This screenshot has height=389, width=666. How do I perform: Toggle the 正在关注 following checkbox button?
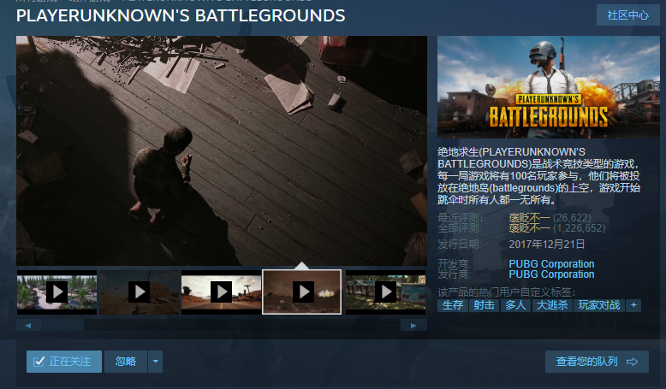tap(64, 362)
